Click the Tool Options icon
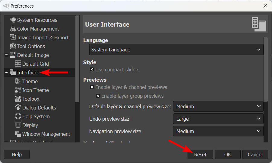Viewport: 272px width, 163px height. (x=13, y=46)
